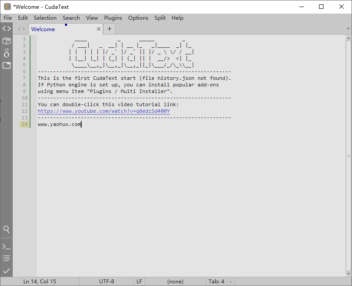Image resolution: width=352 pixels, height=286 pixels.
Task: Activate the Search magnifier icon
Action: coord(6,229)
